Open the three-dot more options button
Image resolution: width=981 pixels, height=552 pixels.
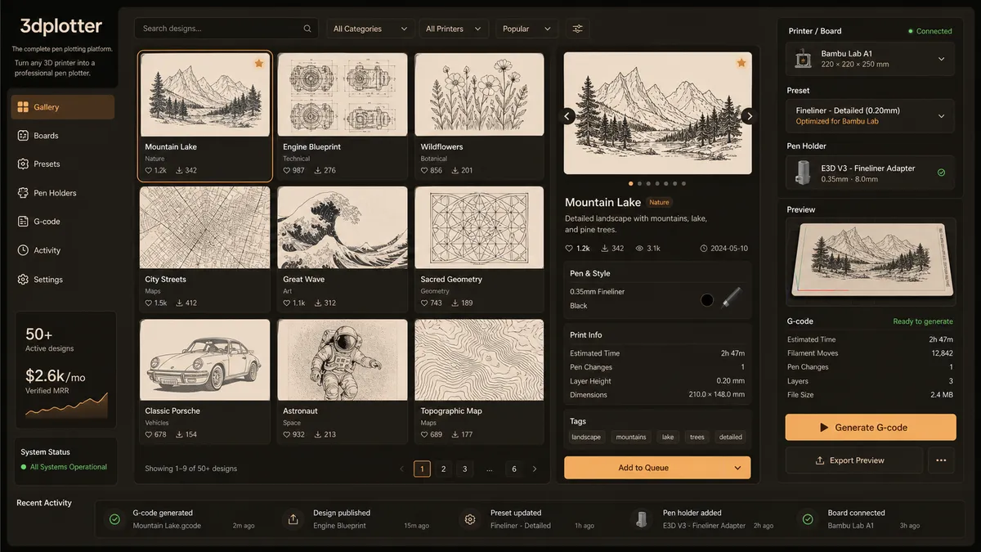[x=941, y=460]
